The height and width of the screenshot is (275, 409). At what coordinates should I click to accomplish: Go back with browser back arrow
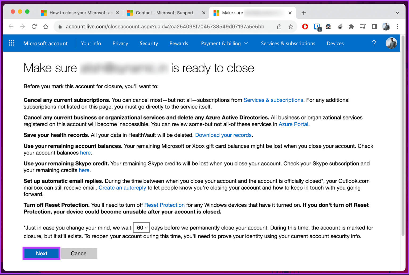11,27
